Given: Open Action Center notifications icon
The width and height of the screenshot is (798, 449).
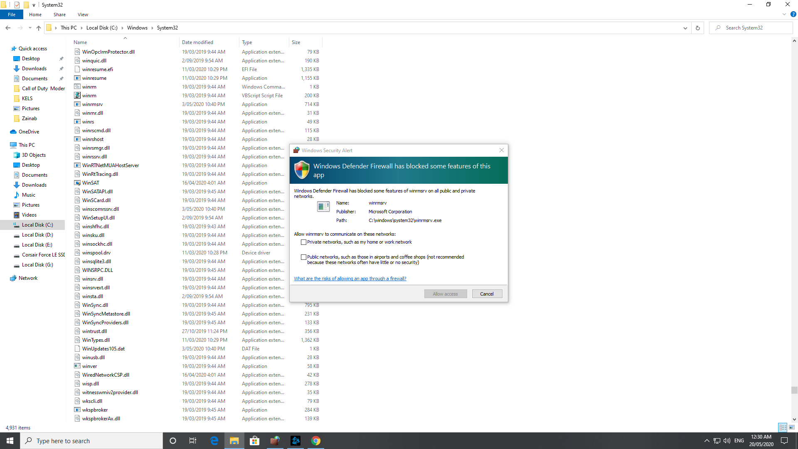Looking at the screenshot, I should (784, 441).
